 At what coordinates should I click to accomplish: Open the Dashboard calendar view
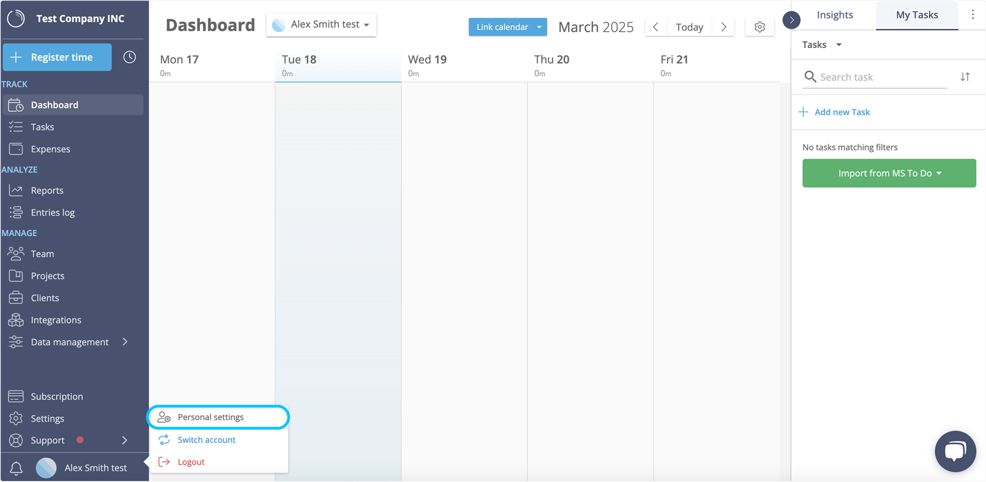[x=54, y=105]
